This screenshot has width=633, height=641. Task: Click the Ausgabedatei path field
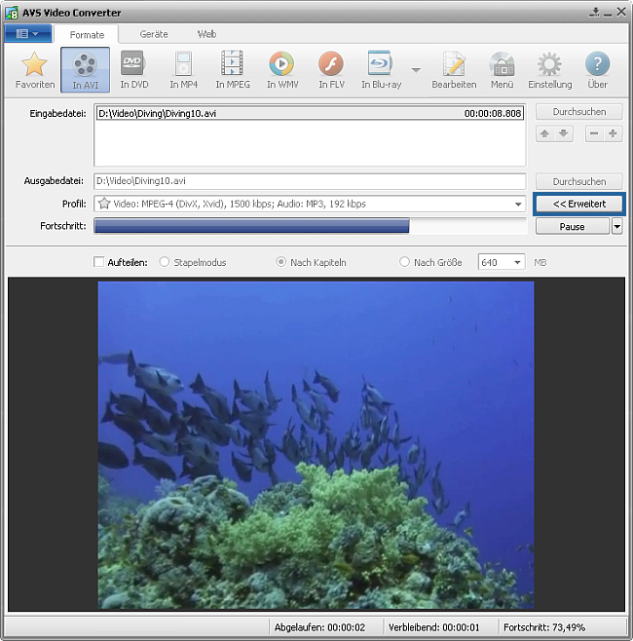point(309,181)
